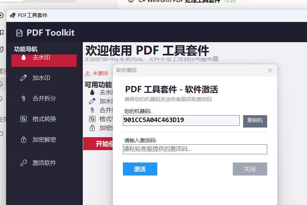Click the 未激活 status text
Screen dimensions: 307x205
100,73
